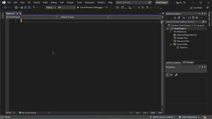
Task: Click the Open File folder icon
Action: pos(22,8)
